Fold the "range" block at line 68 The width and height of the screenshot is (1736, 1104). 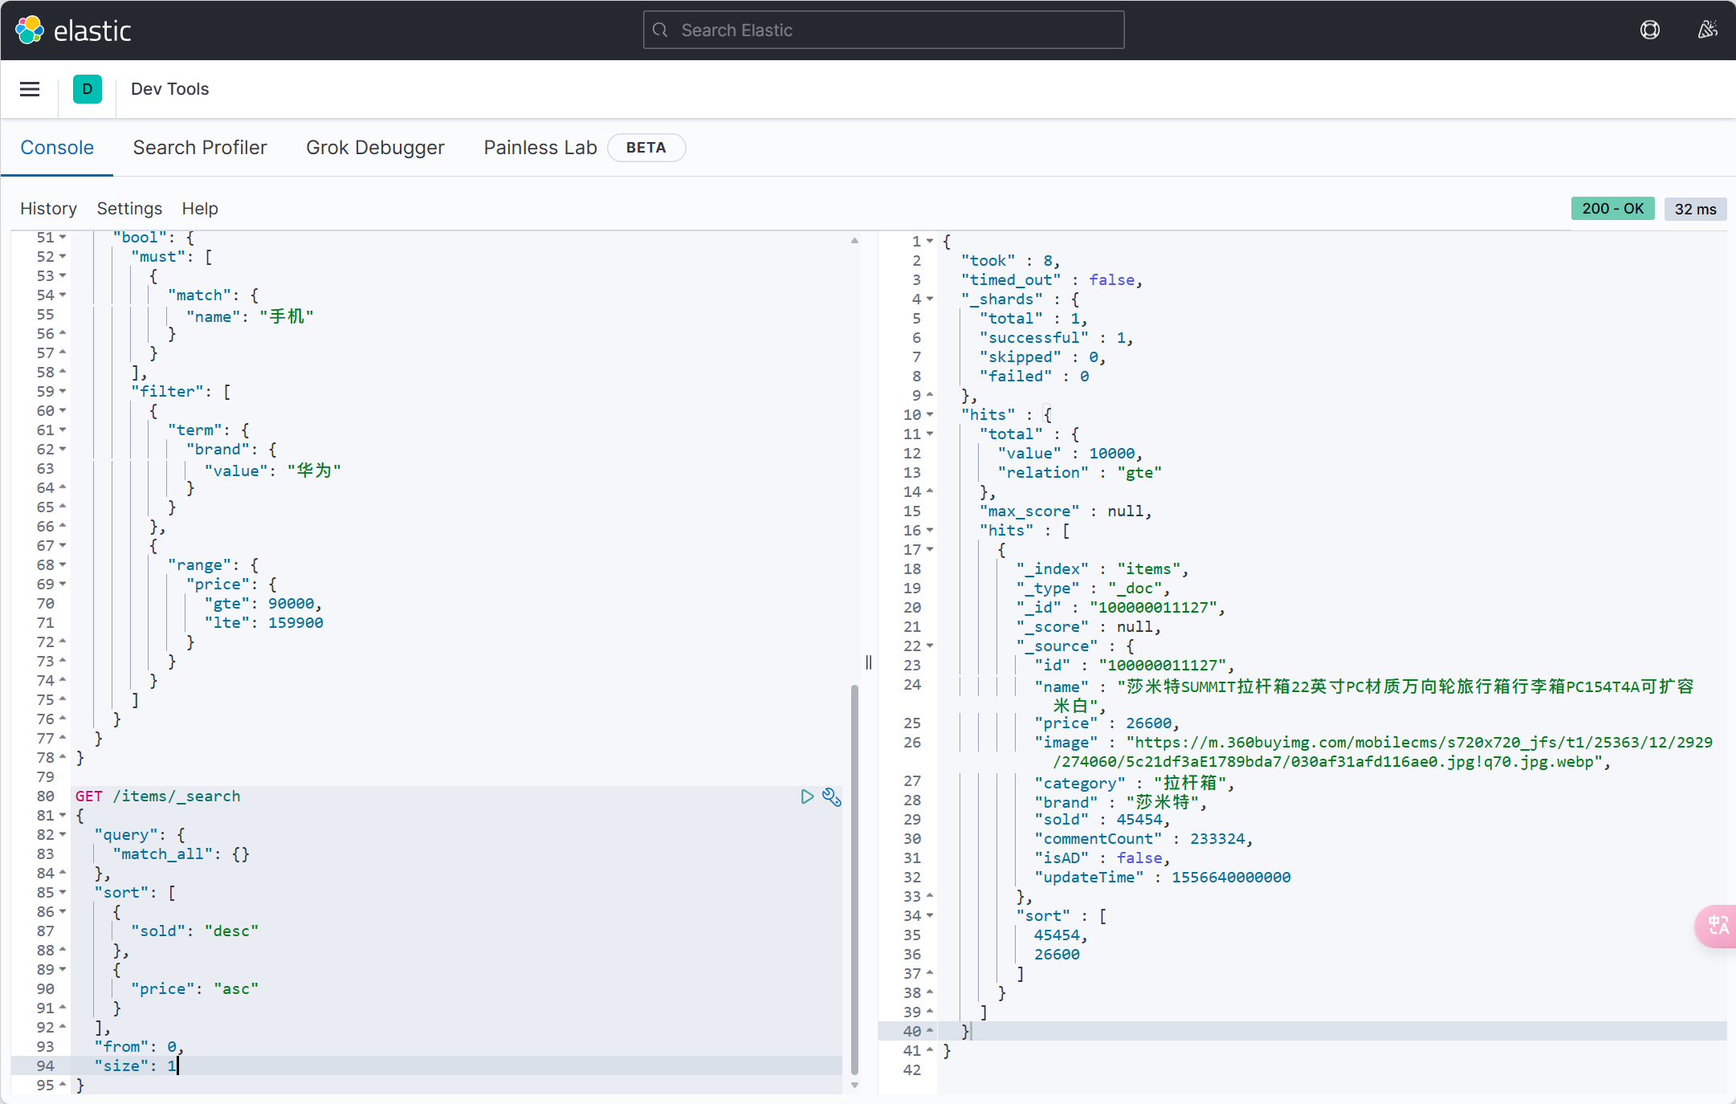pyautogui.click(x=63, y=565)
